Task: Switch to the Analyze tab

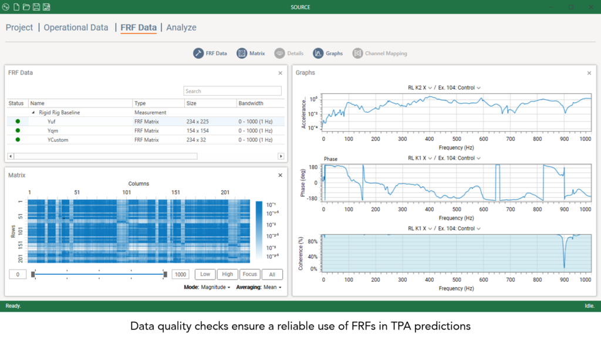Action: tap(181, 27)
